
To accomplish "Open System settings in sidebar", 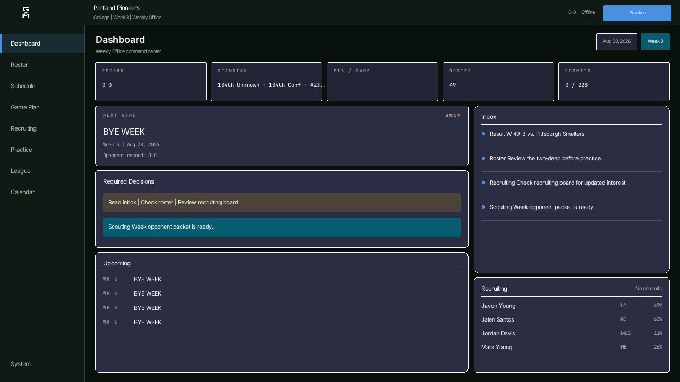I will pos(42,364).
